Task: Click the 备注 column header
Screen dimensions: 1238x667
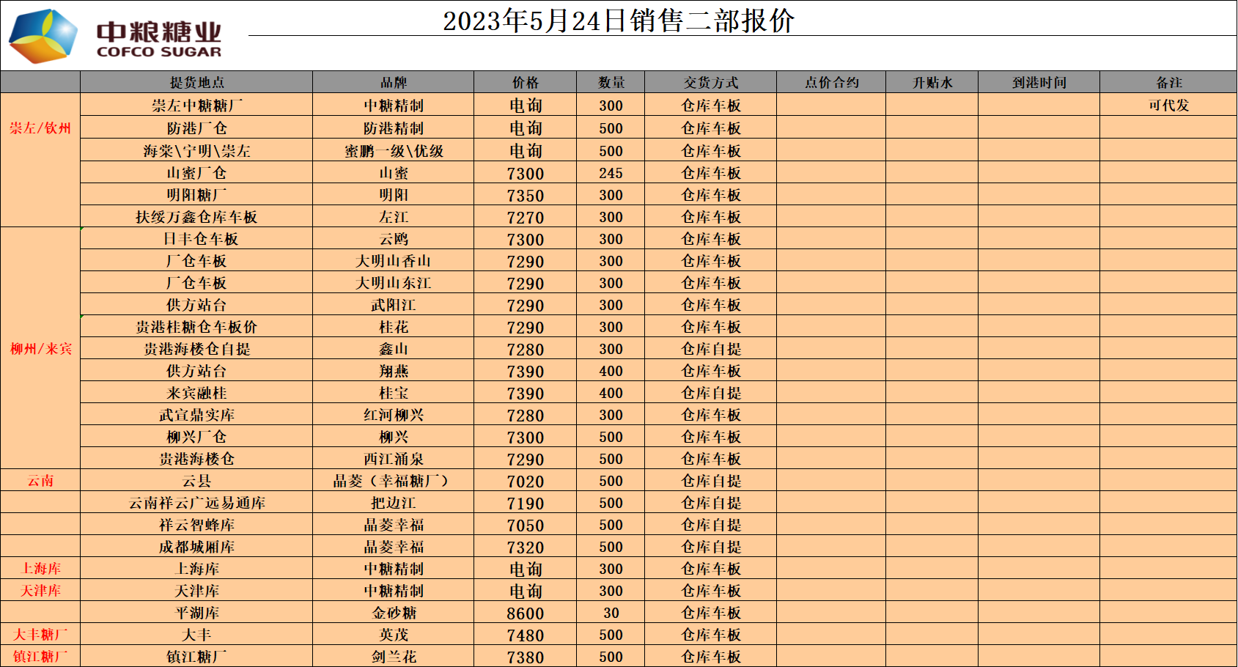Action: [x=1168, y=83]
